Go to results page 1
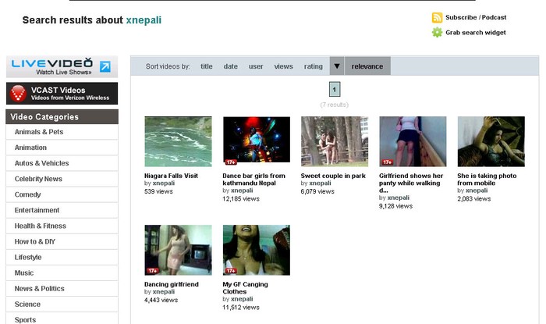This screenshot has height=324, width=546. click(x=335, y=89)
